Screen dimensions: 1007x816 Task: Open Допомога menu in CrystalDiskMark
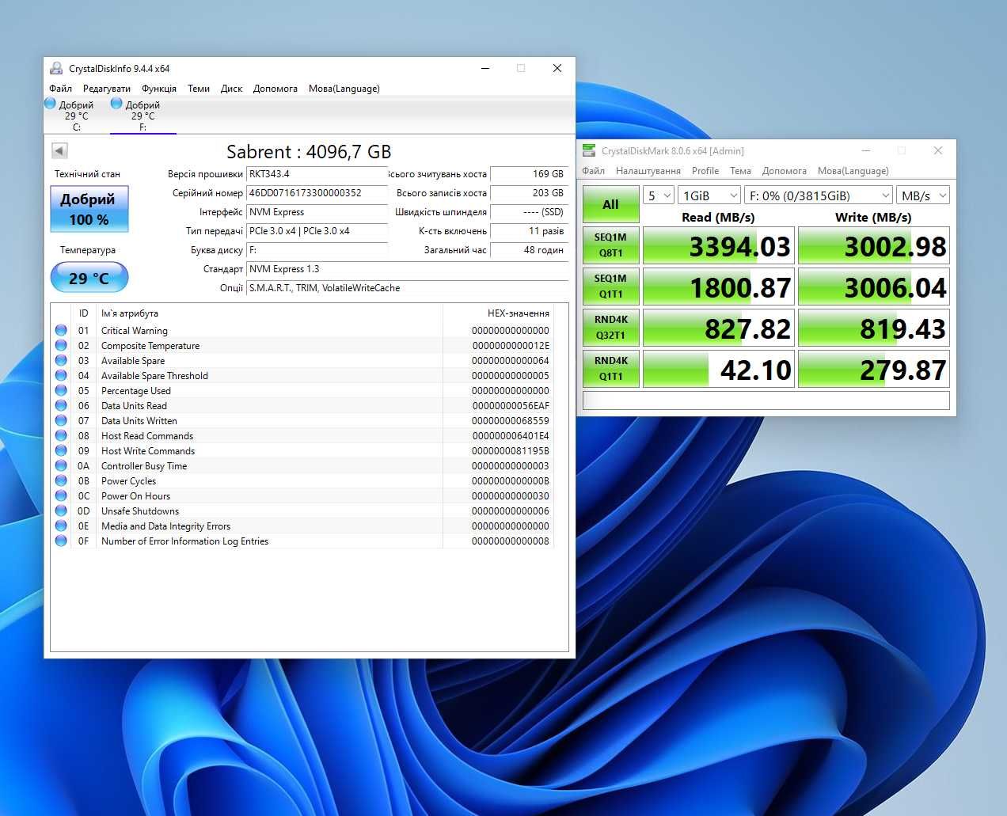click(785, 171)
